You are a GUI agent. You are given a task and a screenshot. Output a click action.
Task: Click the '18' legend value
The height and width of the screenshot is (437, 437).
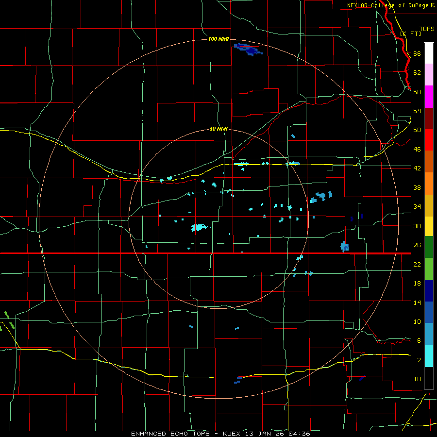click(x=417, y=284)
